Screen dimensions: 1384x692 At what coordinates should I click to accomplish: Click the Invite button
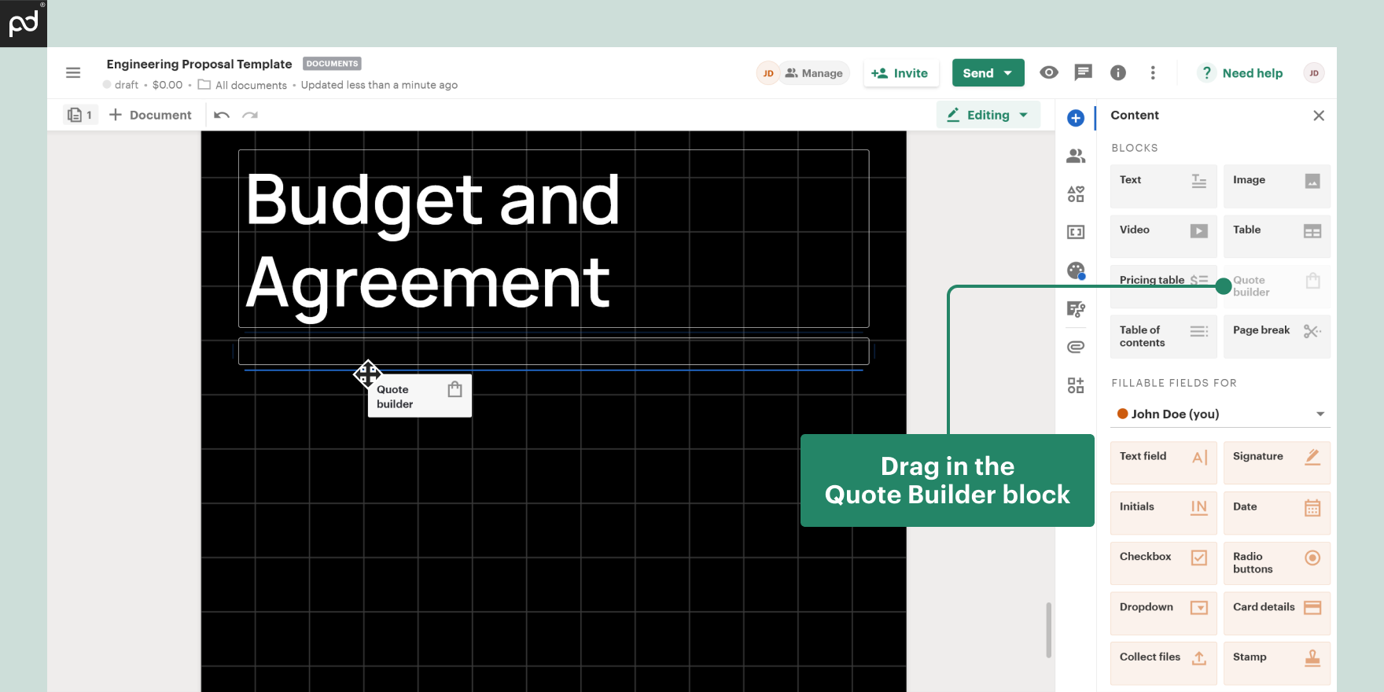900,73
